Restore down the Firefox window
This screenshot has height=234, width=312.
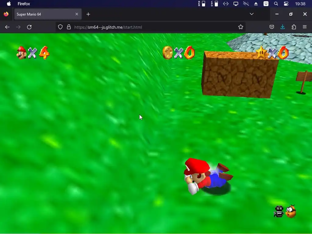click(x=291, y=14)
